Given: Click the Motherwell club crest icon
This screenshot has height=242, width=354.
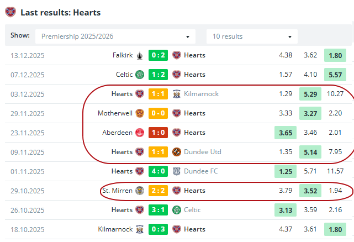Looking at the screenshot, I should pos(140,113).
